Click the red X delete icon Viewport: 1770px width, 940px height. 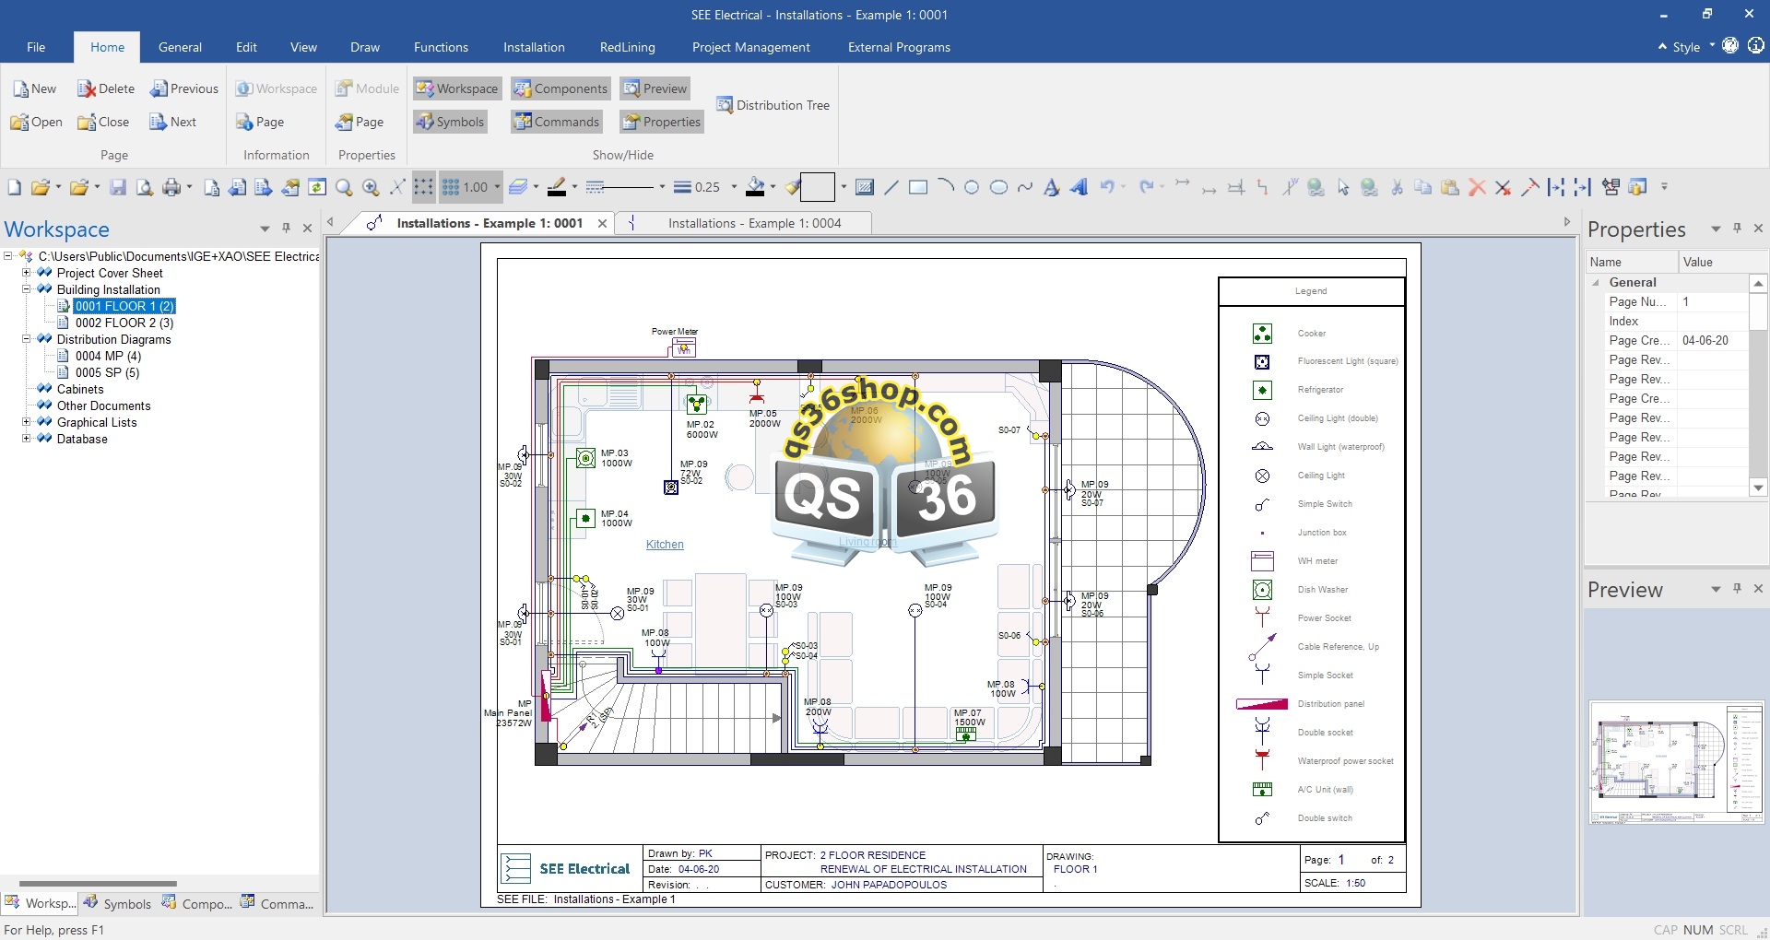tap(1477, 188)
